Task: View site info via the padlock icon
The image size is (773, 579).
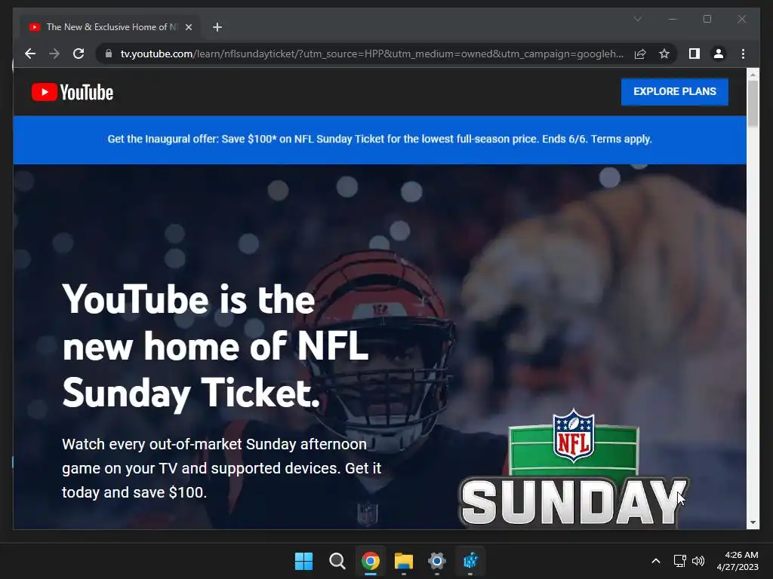Action: tap(109, 54)
